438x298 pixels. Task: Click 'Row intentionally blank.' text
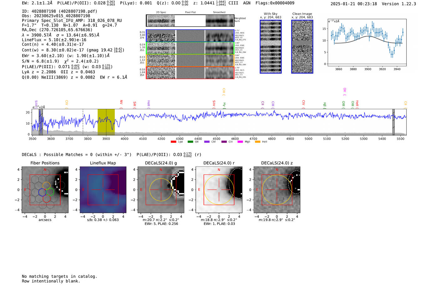point(51,281)
